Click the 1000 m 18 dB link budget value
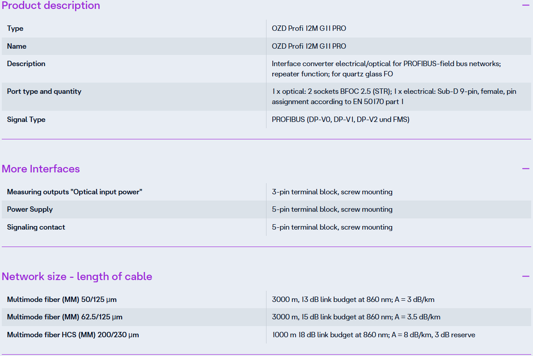The height and width of the screenshot is (356, 533). coord(373,335)
